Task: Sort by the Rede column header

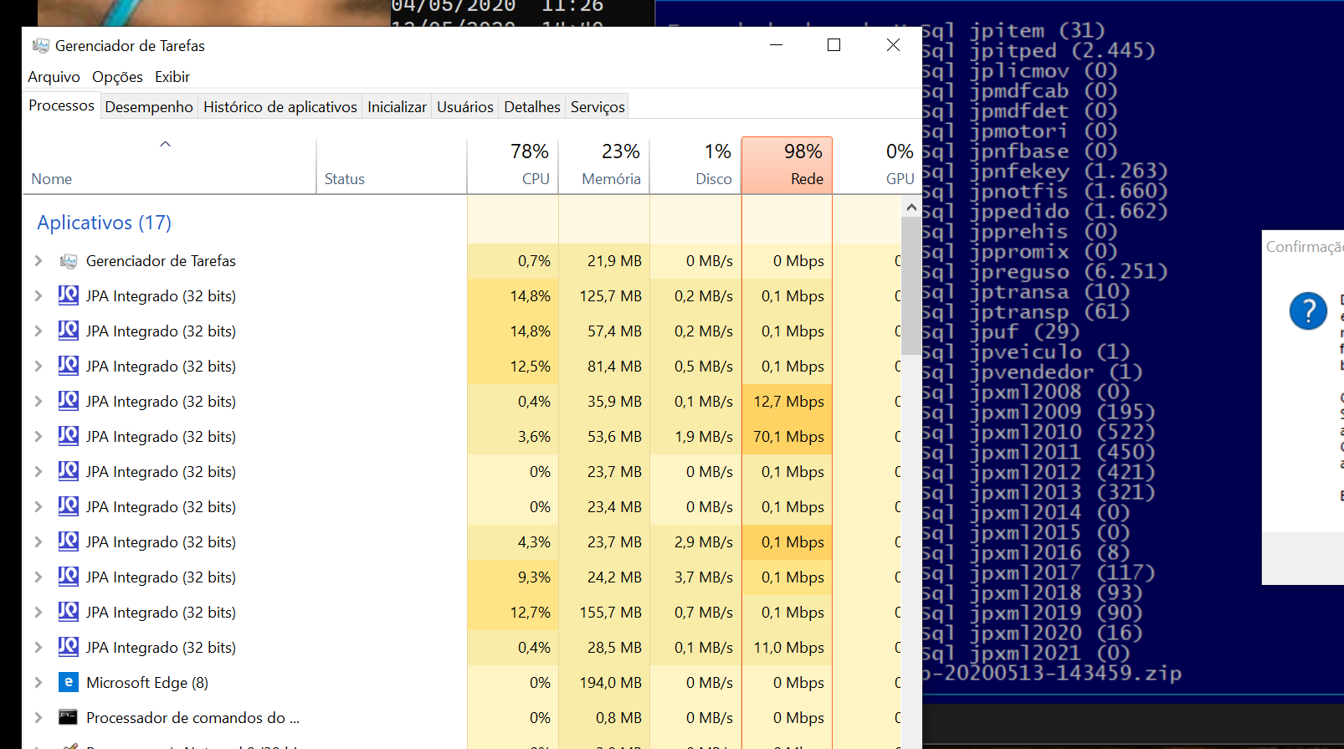Action: [787, 166]
